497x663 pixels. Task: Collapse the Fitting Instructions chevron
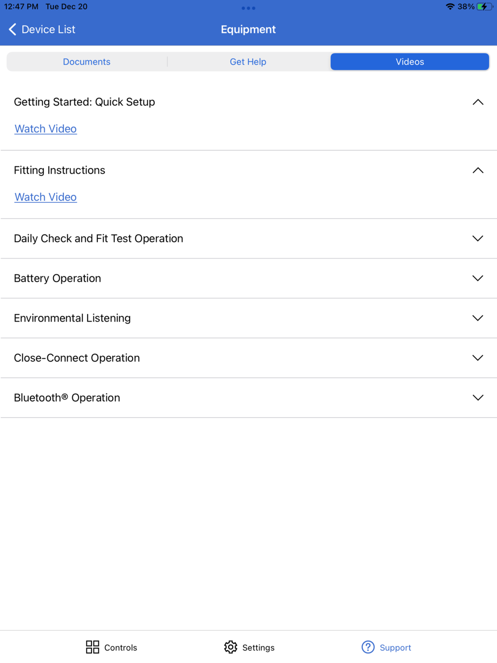click(x=478, y=170)
